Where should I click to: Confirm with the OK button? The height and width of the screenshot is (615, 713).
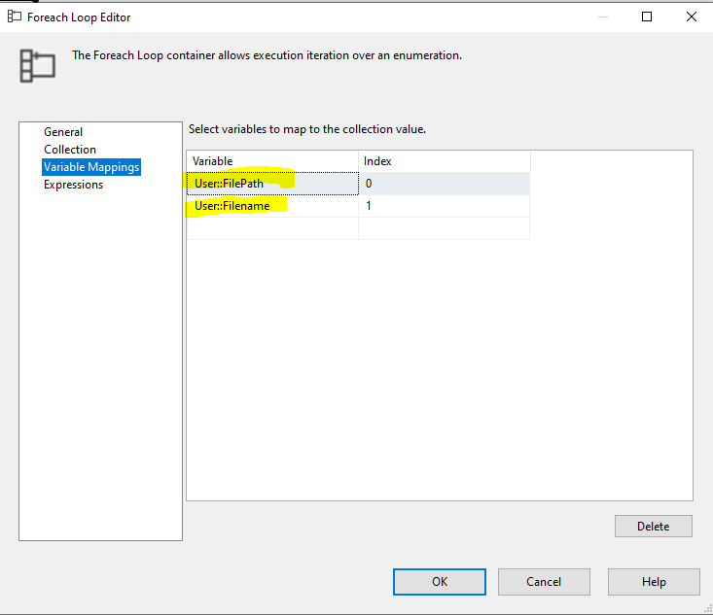click(440, 582)
